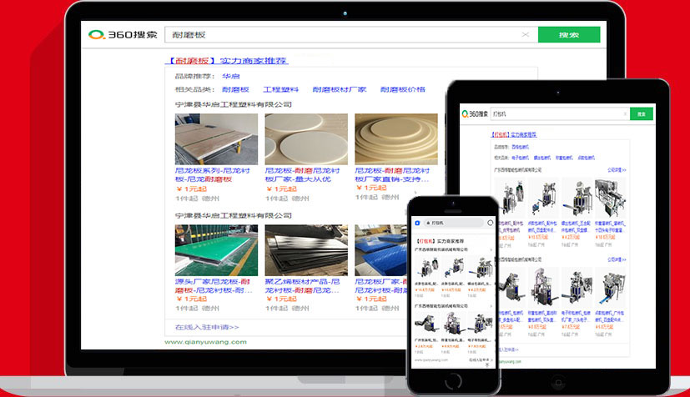
Task: Open the tablet's top-right packaging machine thumbnail
Action: pos(611,198)
